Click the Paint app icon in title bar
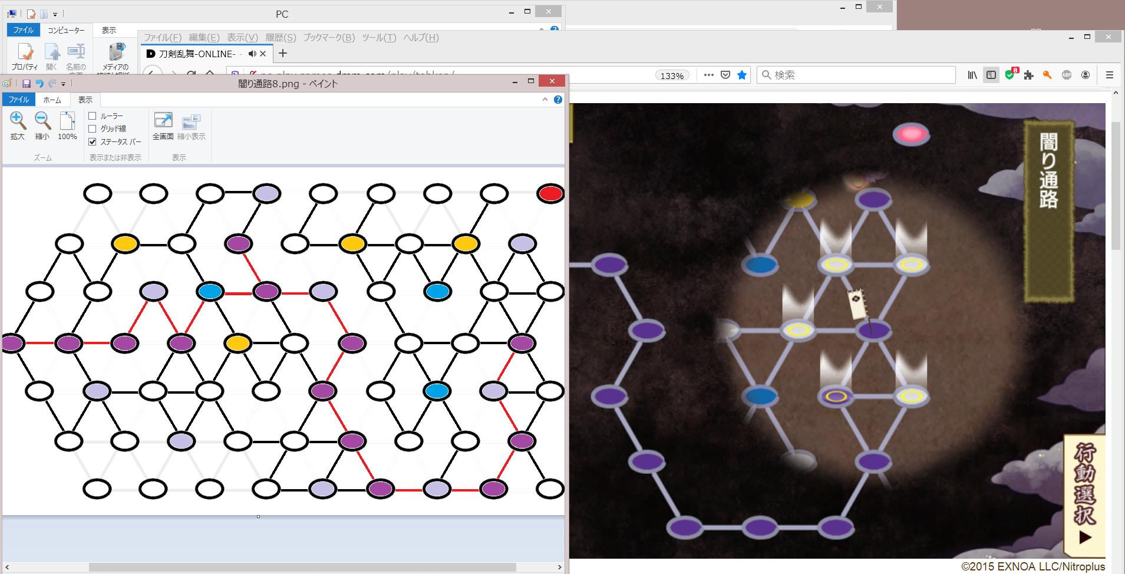1125x574 pixels. pos(7,84)
